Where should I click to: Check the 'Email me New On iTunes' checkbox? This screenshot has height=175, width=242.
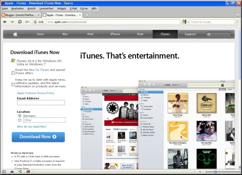pyautogui.click(x=13, y=73)
